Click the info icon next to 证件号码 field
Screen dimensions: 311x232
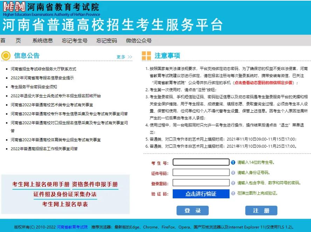click(233, 173)
